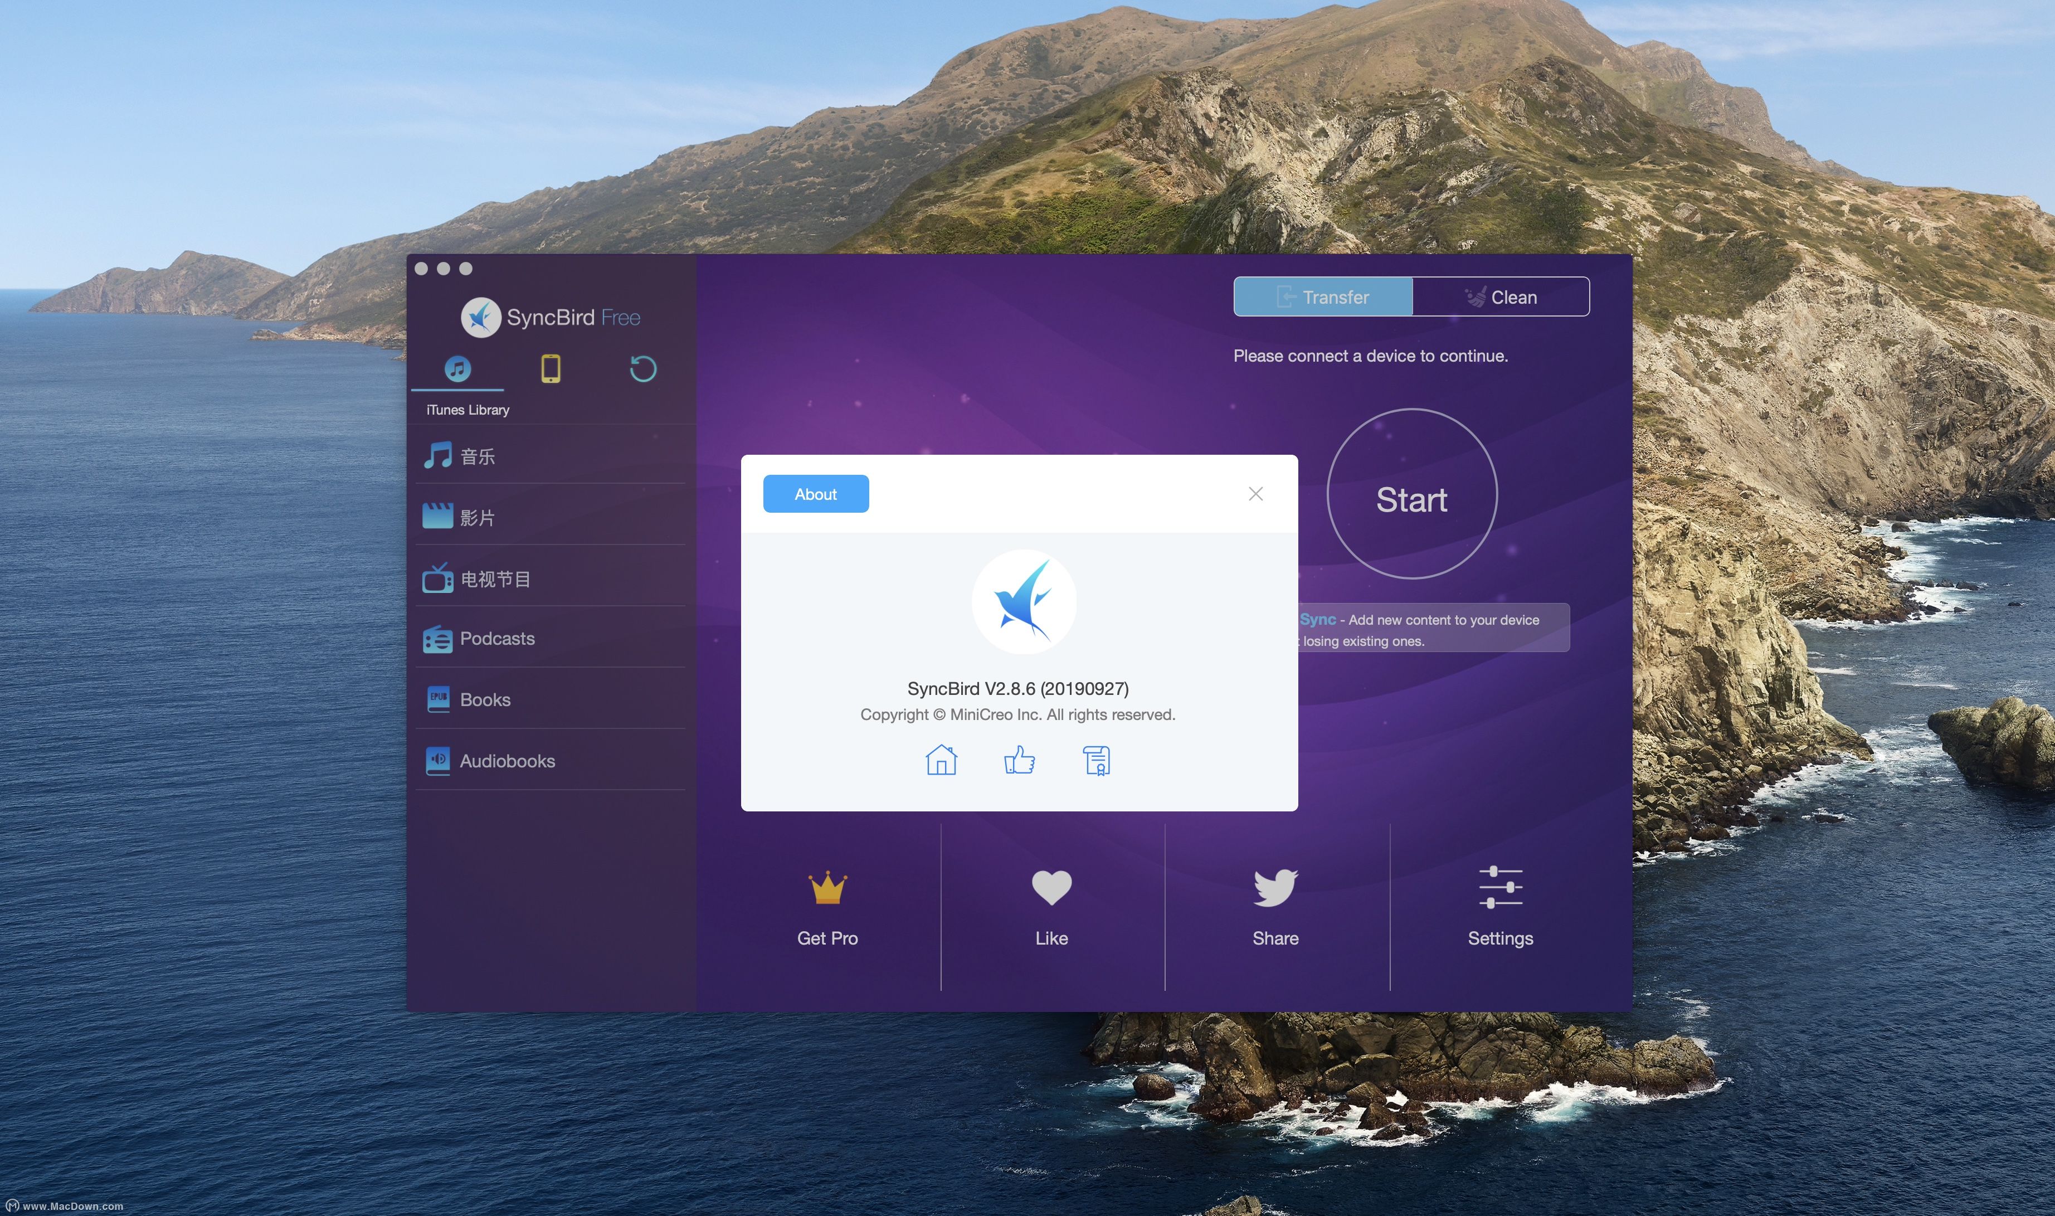
Task: Click the Get Pro label
Action: [827, 938]
